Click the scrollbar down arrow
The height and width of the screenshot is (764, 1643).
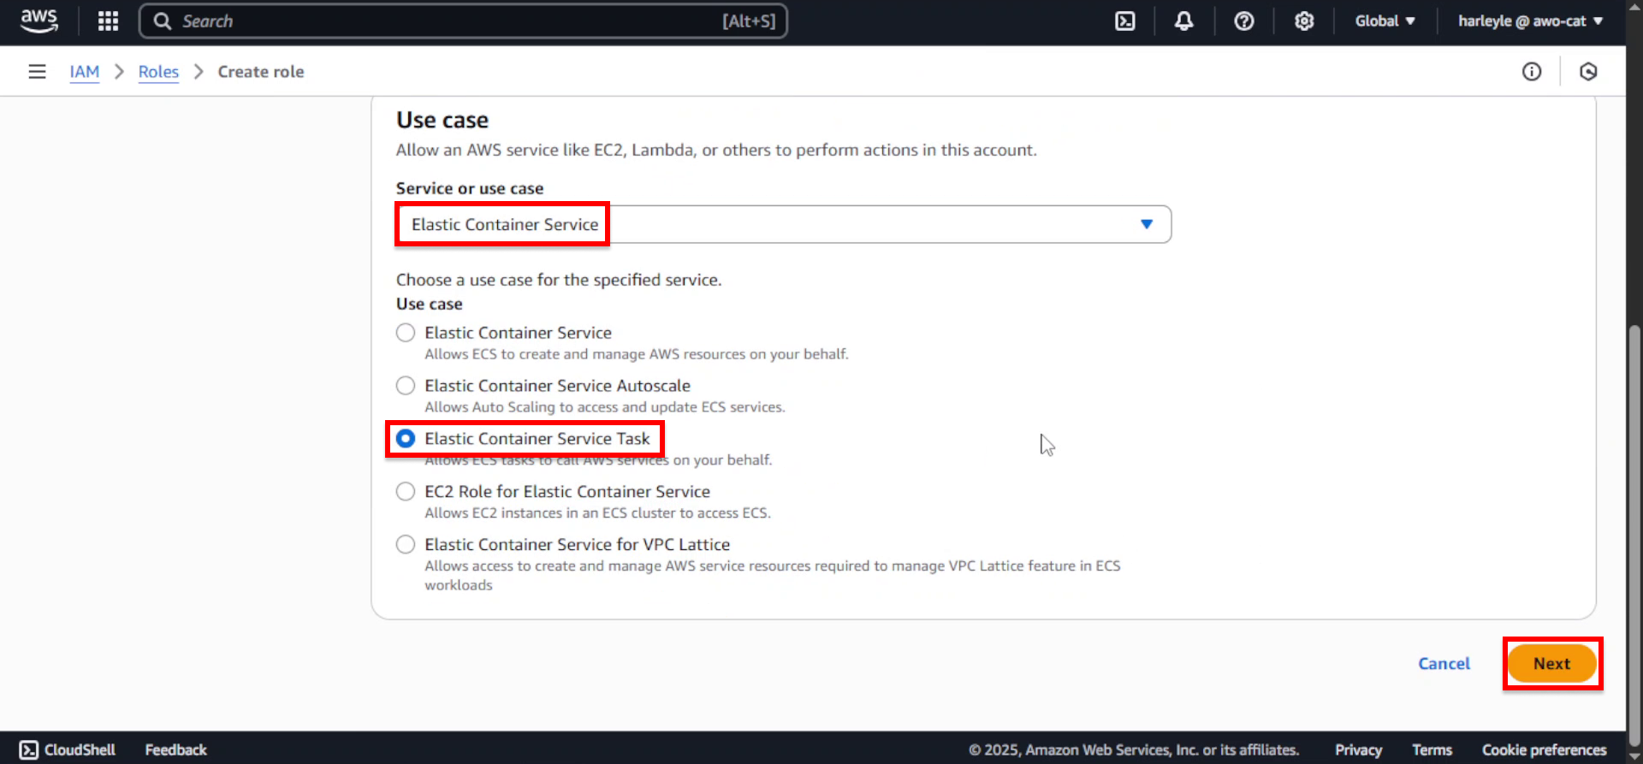tap(1634, 756)
